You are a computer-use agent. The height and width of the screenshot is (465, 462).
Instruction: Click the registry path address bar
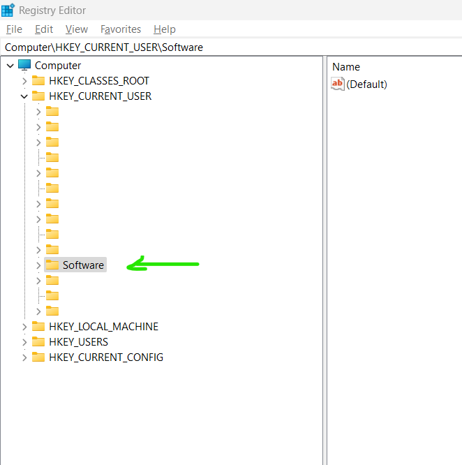231,47
